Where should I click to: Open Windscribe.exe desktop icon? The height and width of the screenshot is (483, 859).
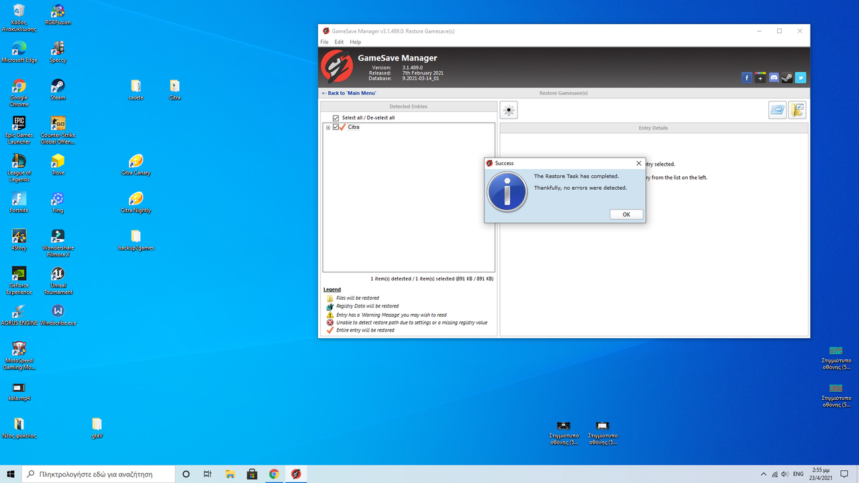coord(58,315)
